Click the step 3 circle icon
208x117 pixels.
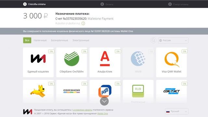click(170, 4)
